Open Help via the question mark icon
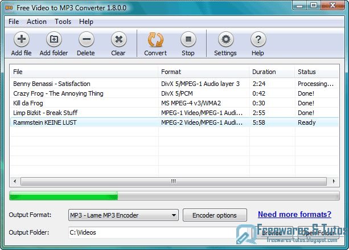The height and width of the screenshot is (250, 349). pos(258,39)
